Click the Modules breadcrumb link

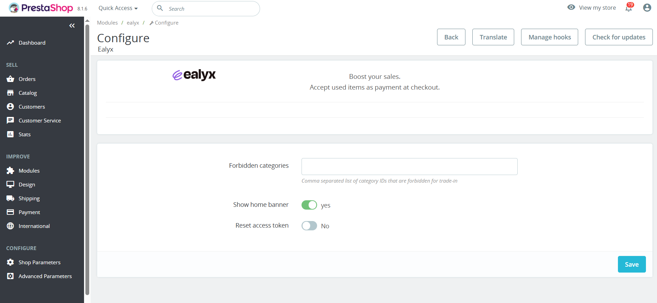point(107,23)
